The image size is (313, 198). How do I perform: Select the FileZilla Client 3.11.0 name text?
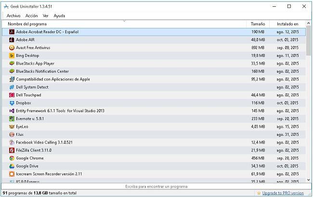(34, 150)
